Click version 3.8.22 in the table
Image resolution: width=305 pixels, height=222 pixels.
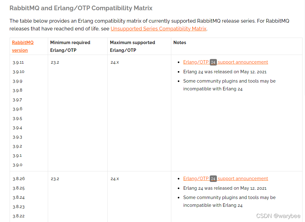tap(19, 216)
